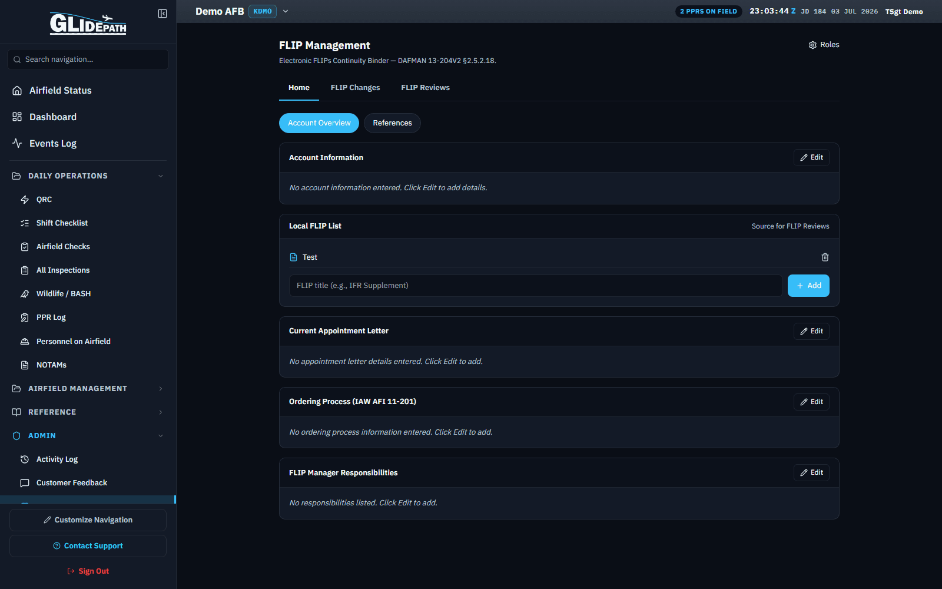Sign Out of the application

click(x=88, y=571)
